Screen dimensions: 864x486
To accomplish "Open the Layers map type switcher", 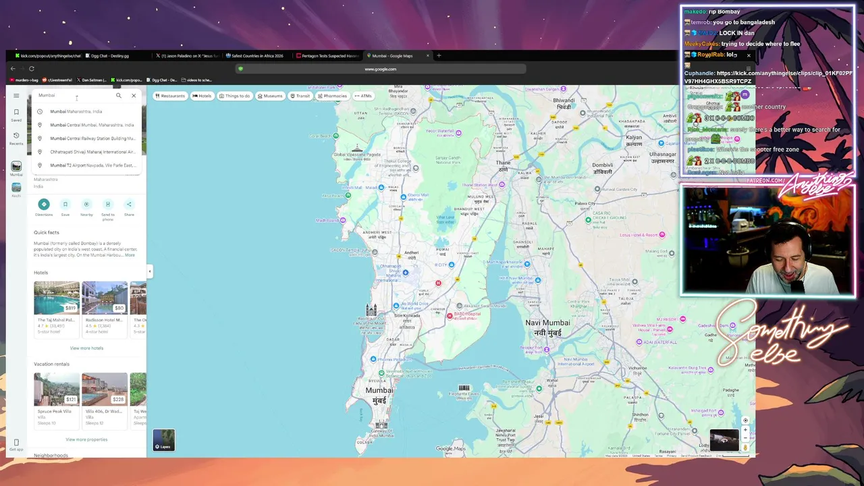I will 163,440.
